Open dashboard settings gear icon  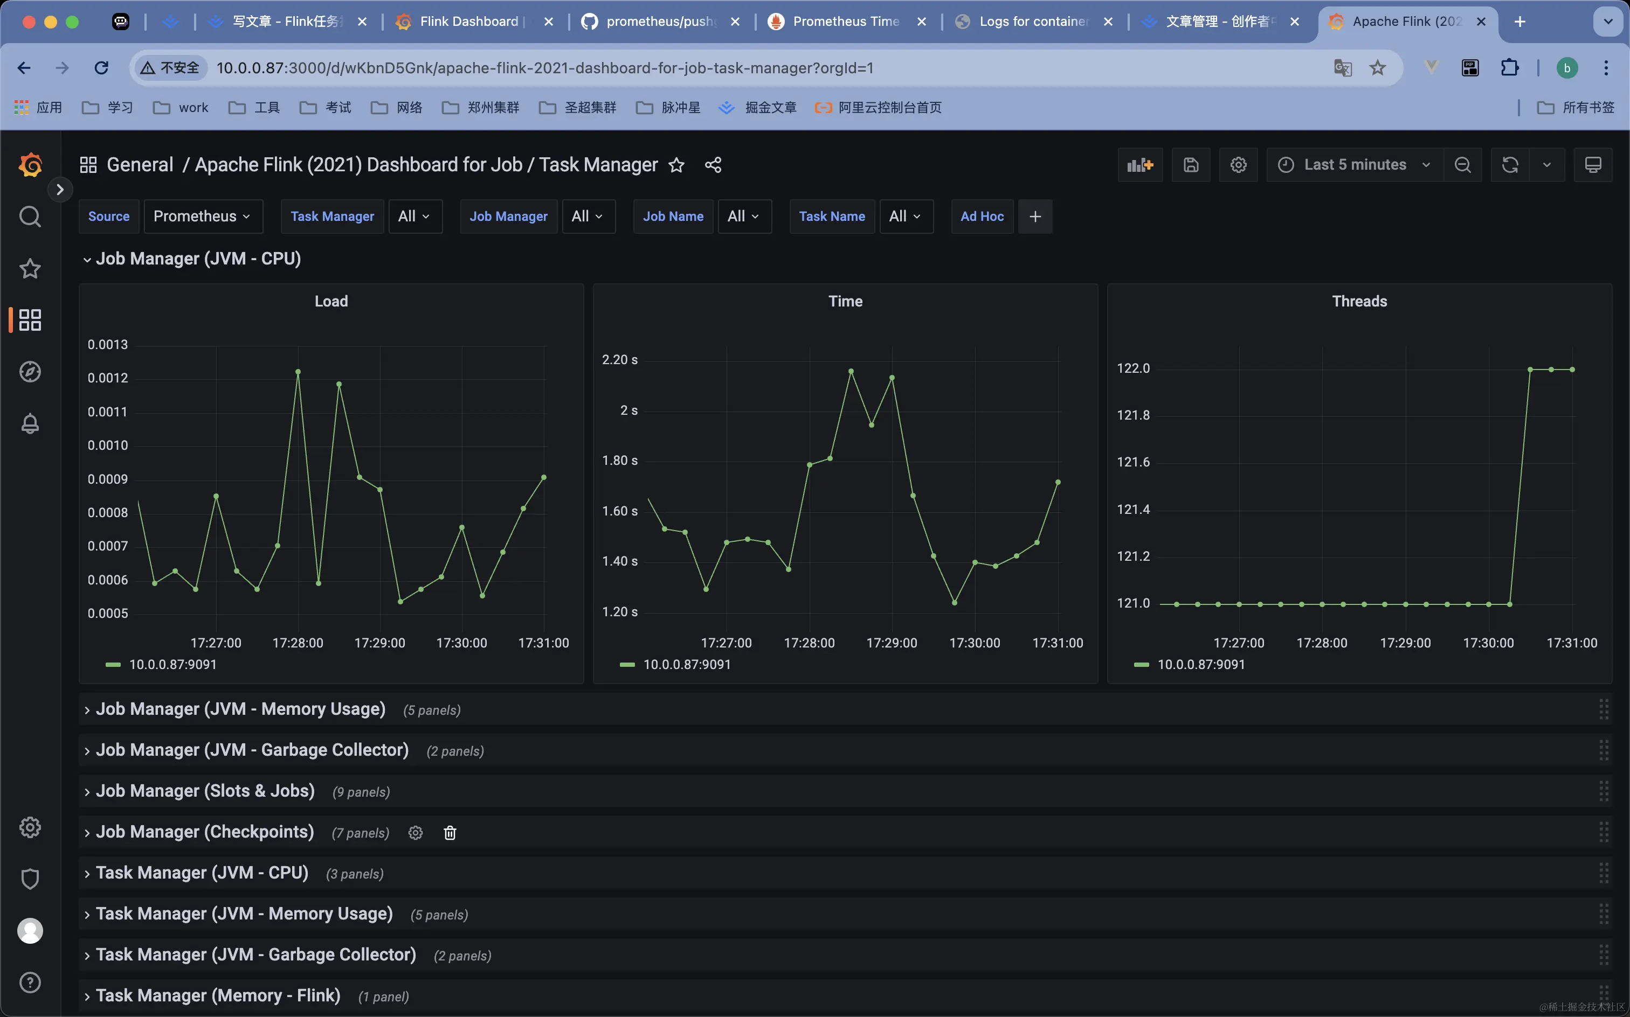tap(1238, 165)
